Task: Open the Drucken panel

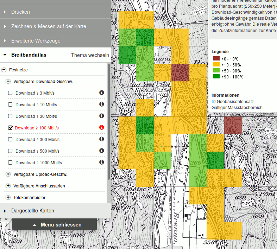Action: coord(20,12)
